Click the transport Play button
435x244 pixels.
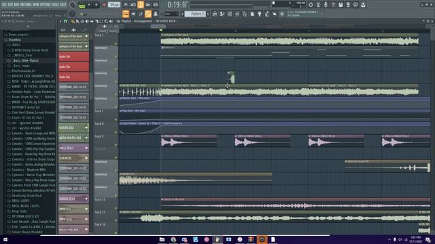89,5
